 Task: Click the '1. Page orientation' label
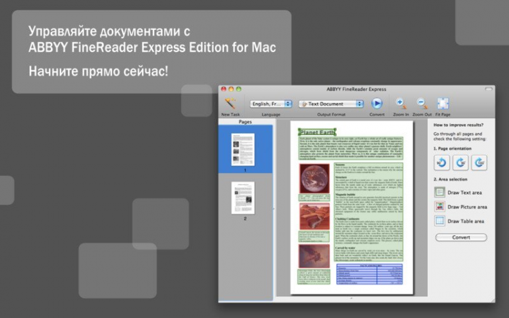[453, 148]
